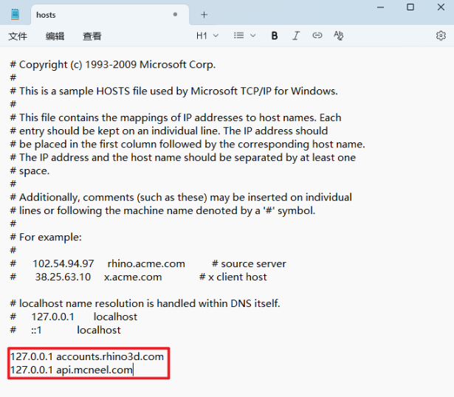Expand the H1 heading dropdown
454x397 pixels.
tap(207, 35)
